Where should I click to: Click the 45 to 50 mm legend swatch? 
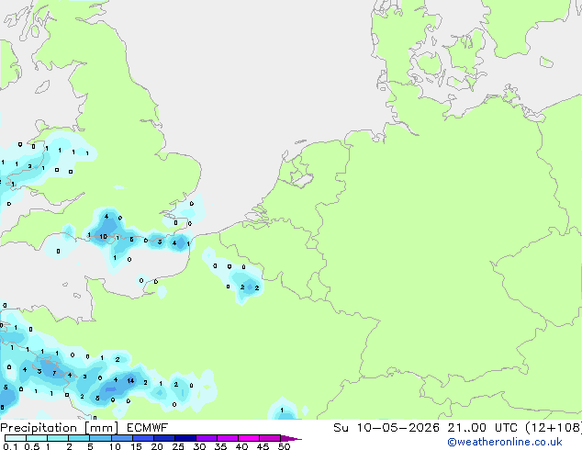click(x=270, y=438)
